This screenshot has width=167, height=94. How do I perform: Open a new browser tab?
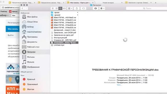(x=156, y=3)
